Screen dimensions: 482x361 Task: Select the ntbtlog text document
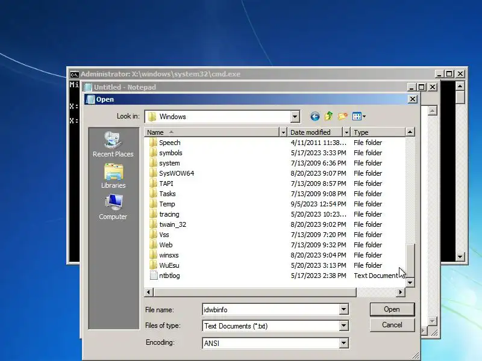click(169, 276)
